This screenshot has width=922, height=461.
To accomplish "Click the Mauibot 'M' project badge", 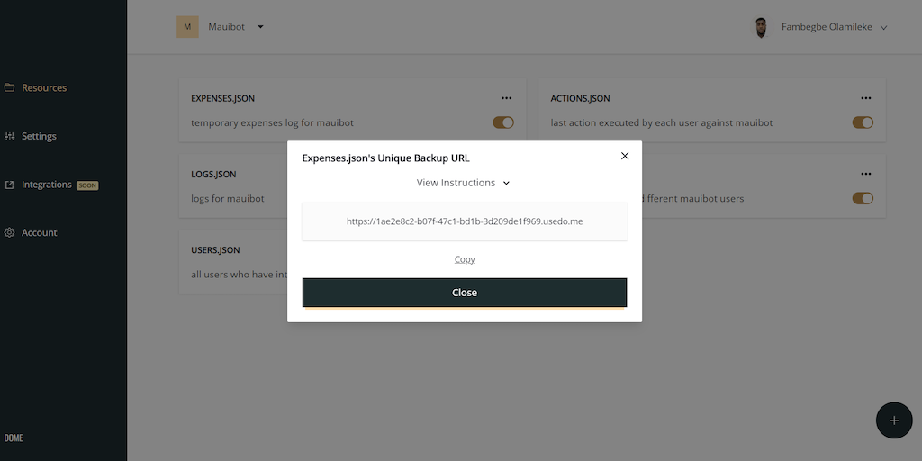I will point(187,27).
